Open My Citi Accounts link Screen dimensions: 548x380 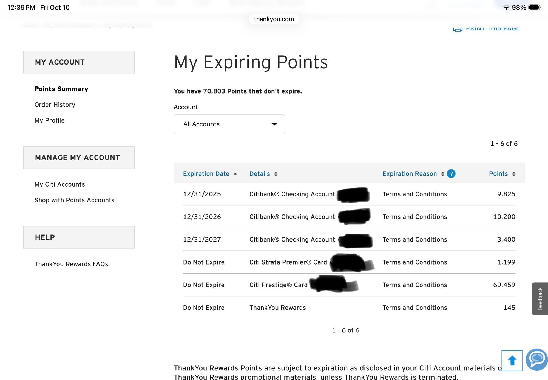point(60,184)
